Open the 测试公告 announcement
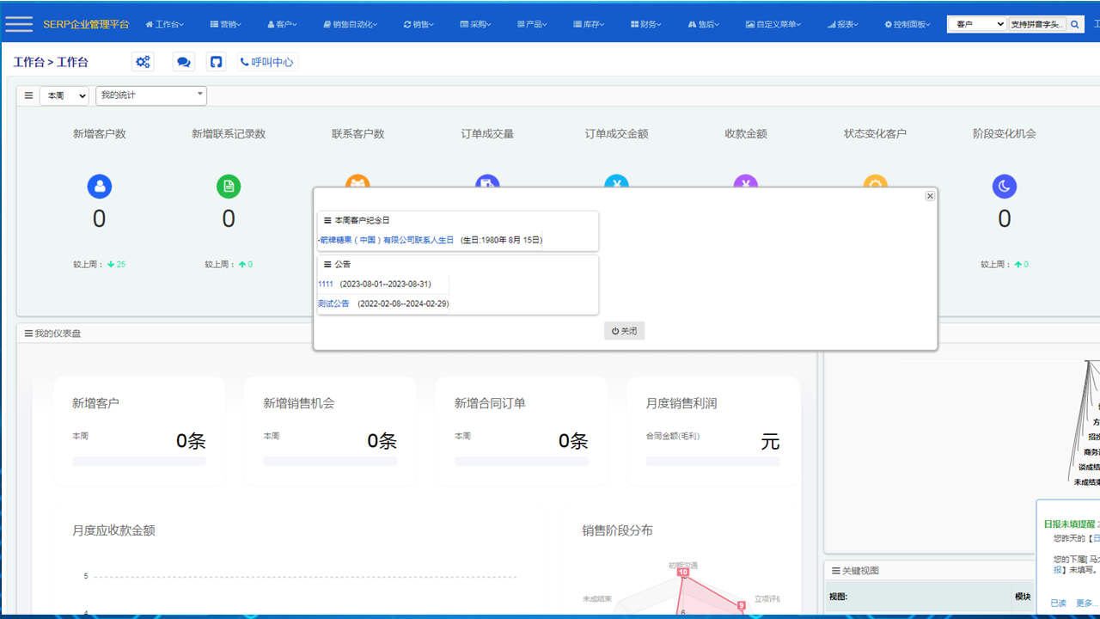 tap(333, 303)
